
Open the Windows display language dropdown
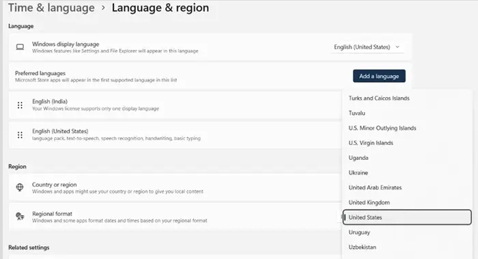click(x=367, y=47)
